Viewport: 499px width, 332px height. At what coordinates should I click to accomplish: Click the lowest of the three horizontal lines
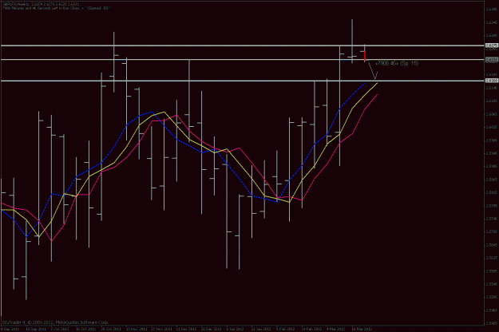point(242,81)
